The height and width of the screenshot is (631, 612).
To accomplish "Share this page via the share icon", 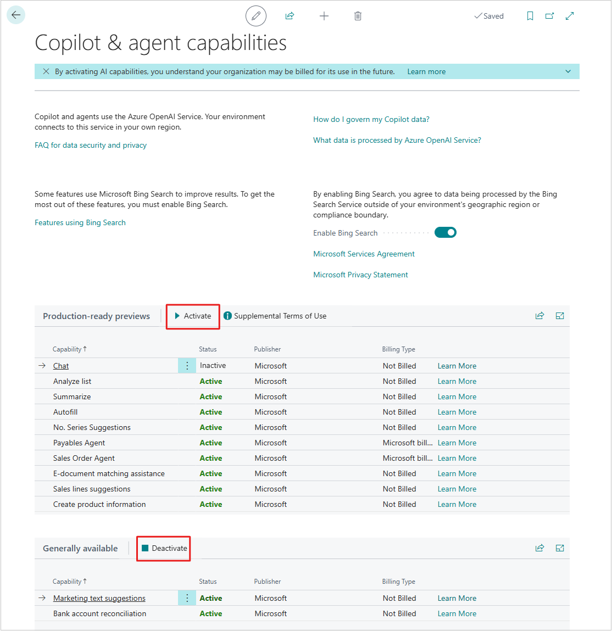I will tap(290, 15).
